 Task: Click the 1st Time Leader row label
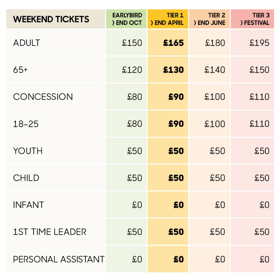50,232
